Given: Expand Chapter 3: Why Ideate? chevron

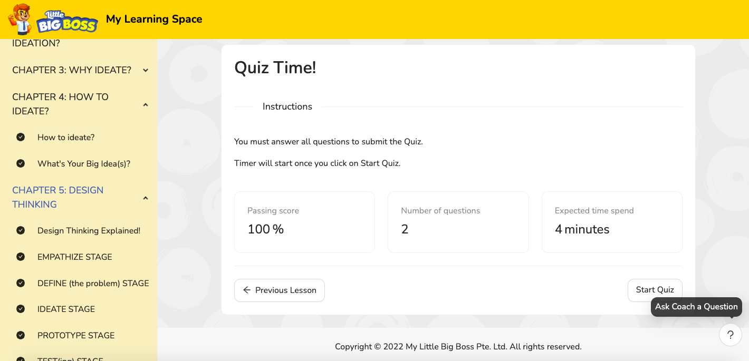Looking at the screenshot, I should click(146, 70).
